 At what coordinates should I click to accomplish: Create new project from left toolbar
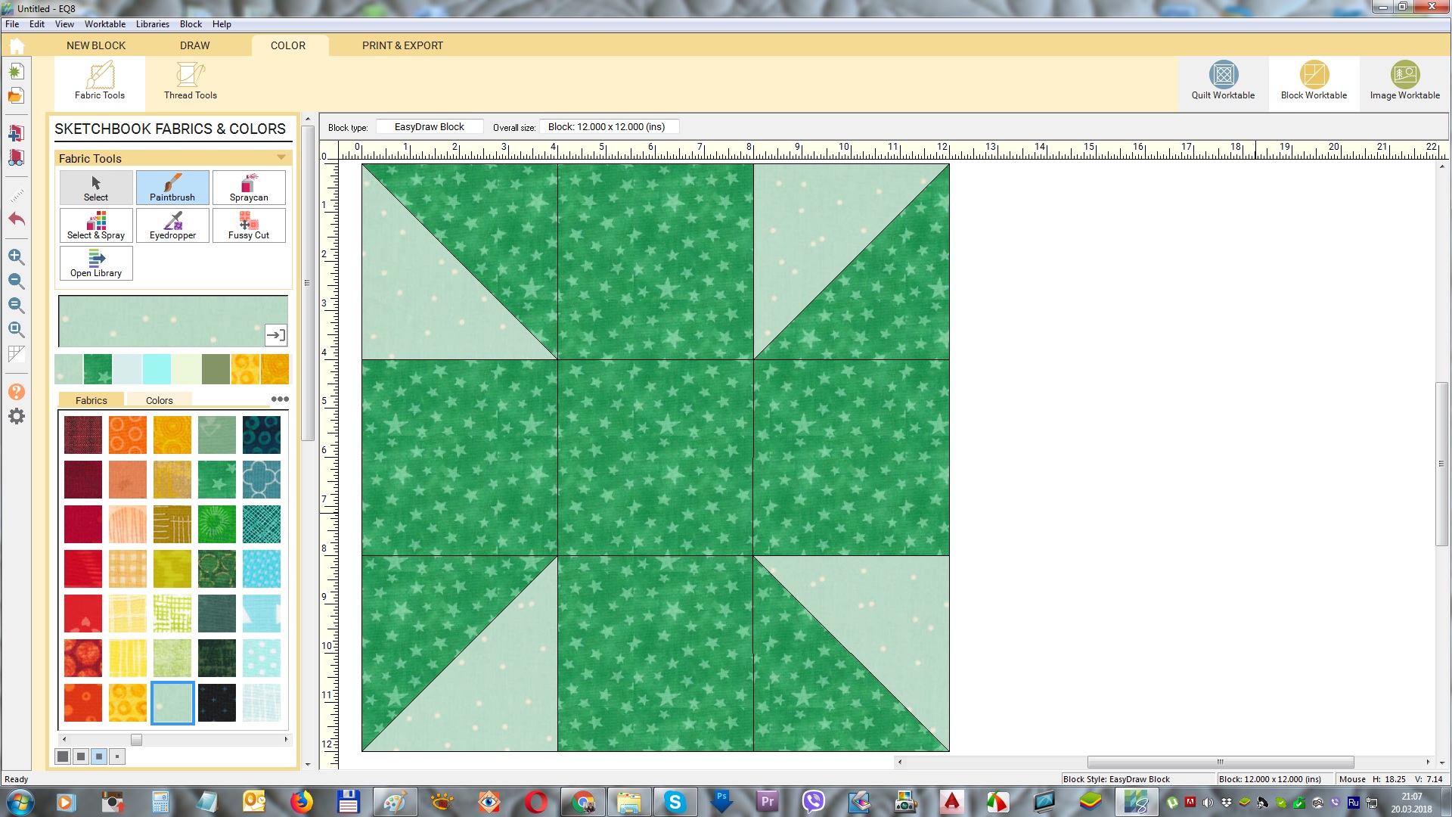coord(16,71)
